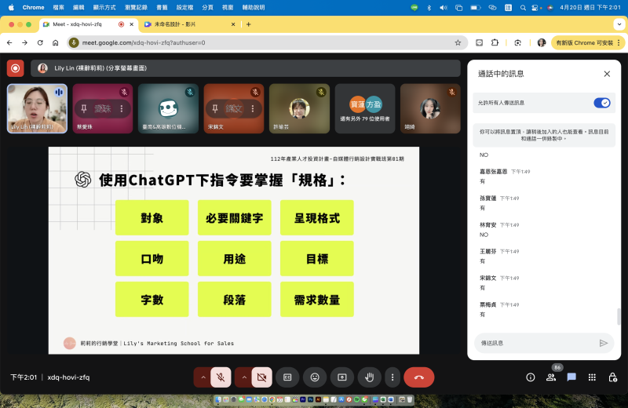
Task: Open 編輯 menu in menu bar
Action: [78, 7]
